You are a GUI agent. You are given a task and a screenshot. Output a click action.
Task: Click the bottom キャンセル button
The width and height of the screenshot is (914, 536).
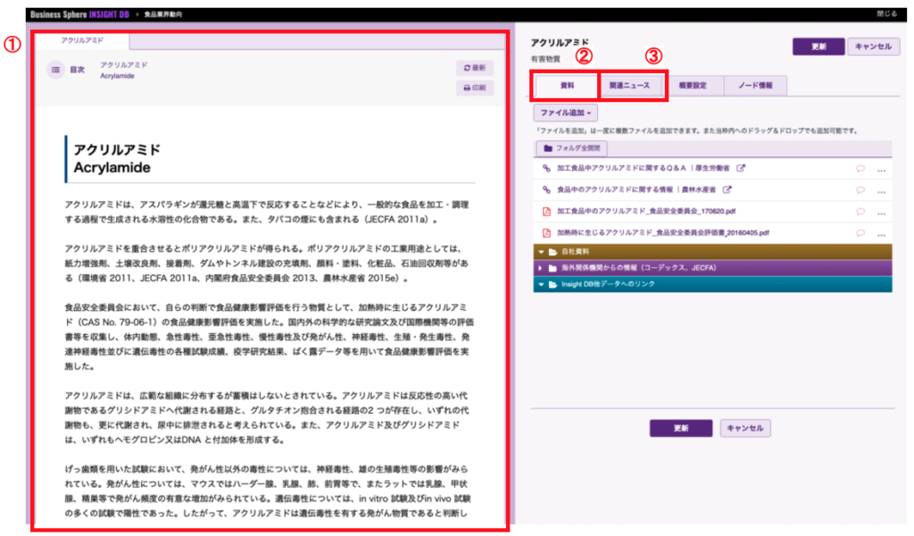coord(744,428)
